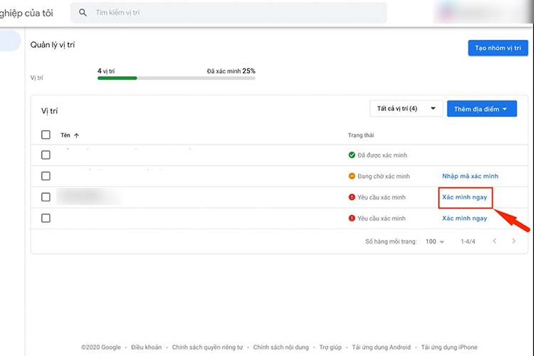Click the verification progress bar

pos(176,78)
